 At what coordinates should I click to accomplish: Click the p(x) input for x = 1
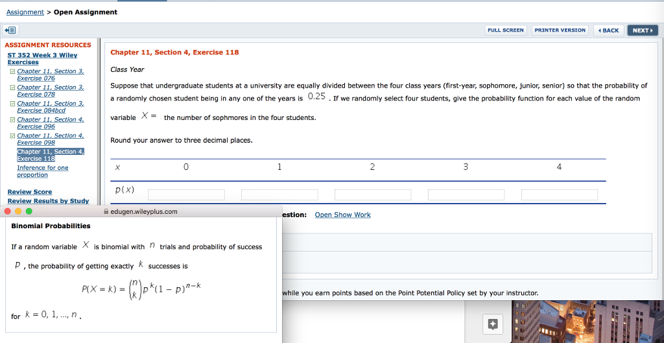[279, 195]
